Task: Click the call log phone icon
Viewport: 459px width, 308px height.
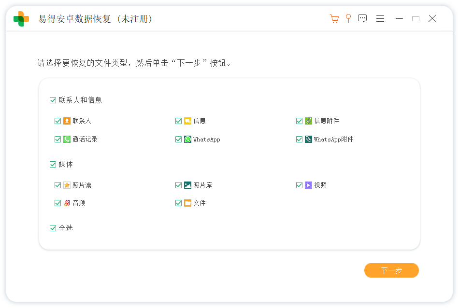Action: (66, 139)
